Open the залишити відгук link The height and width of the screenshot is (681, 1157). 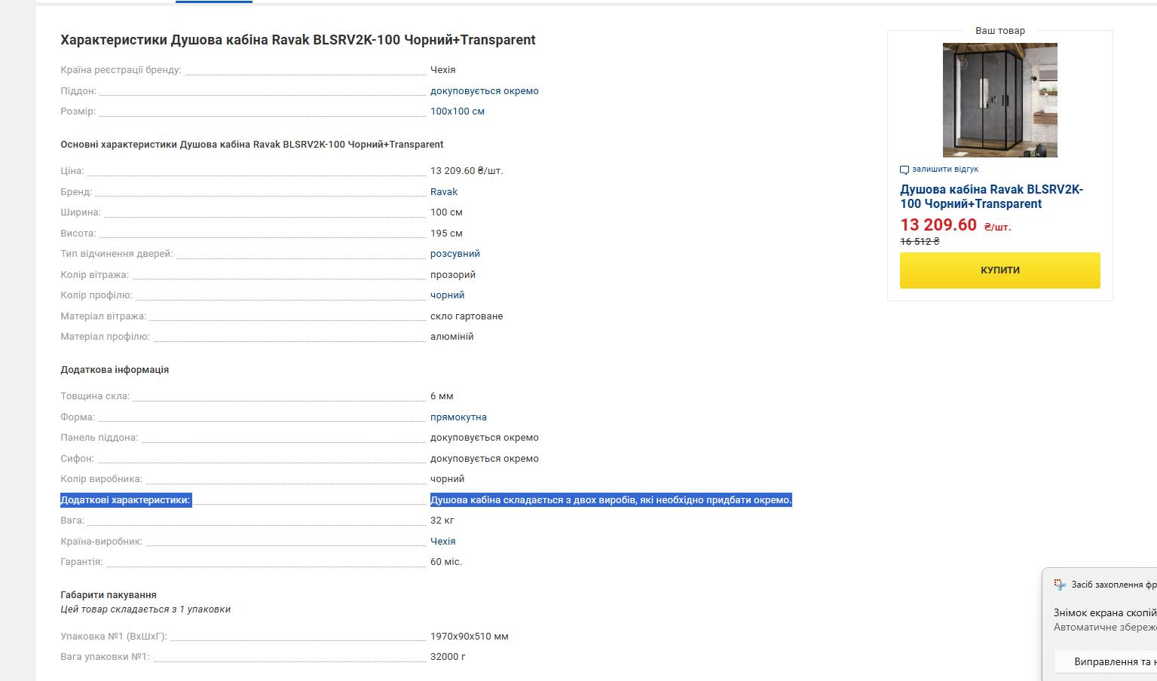tap(945, 169)
